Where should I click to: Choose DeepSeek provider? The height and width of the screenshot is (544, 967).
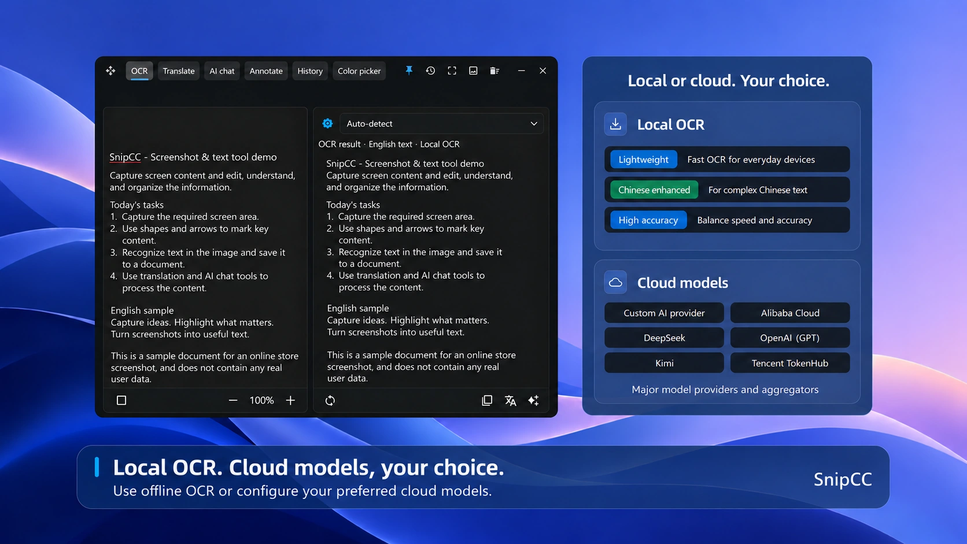tap(664, 338)
